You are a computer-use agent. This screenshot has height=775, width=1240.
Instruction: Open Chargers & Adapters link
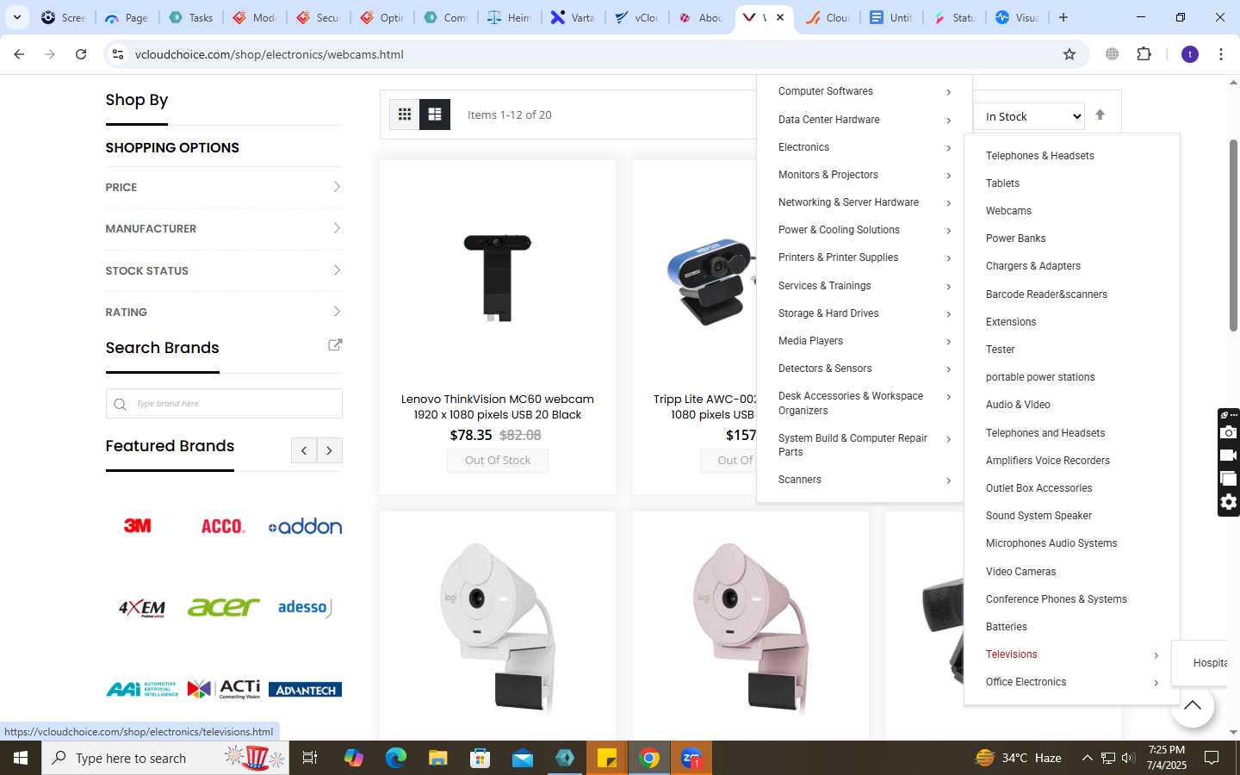pos(1032,266)
